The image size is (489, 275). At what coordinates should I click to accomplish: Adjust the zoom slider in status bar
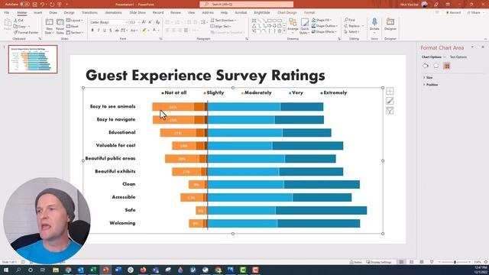(x=455, y=262)
